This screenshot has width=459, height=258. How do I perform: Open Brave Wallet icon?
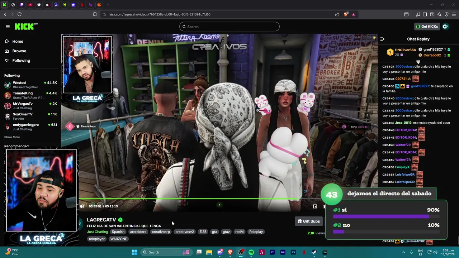point(432,14)
